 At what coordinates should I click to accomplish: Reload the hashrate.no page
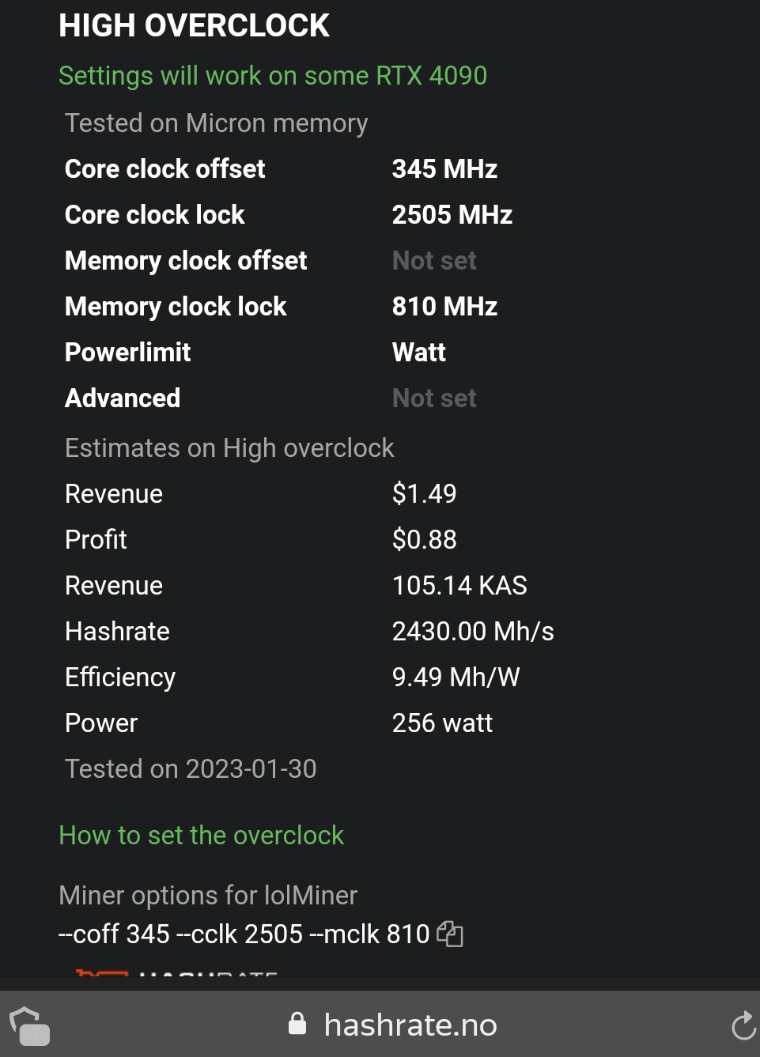[x=743, y=1025]
